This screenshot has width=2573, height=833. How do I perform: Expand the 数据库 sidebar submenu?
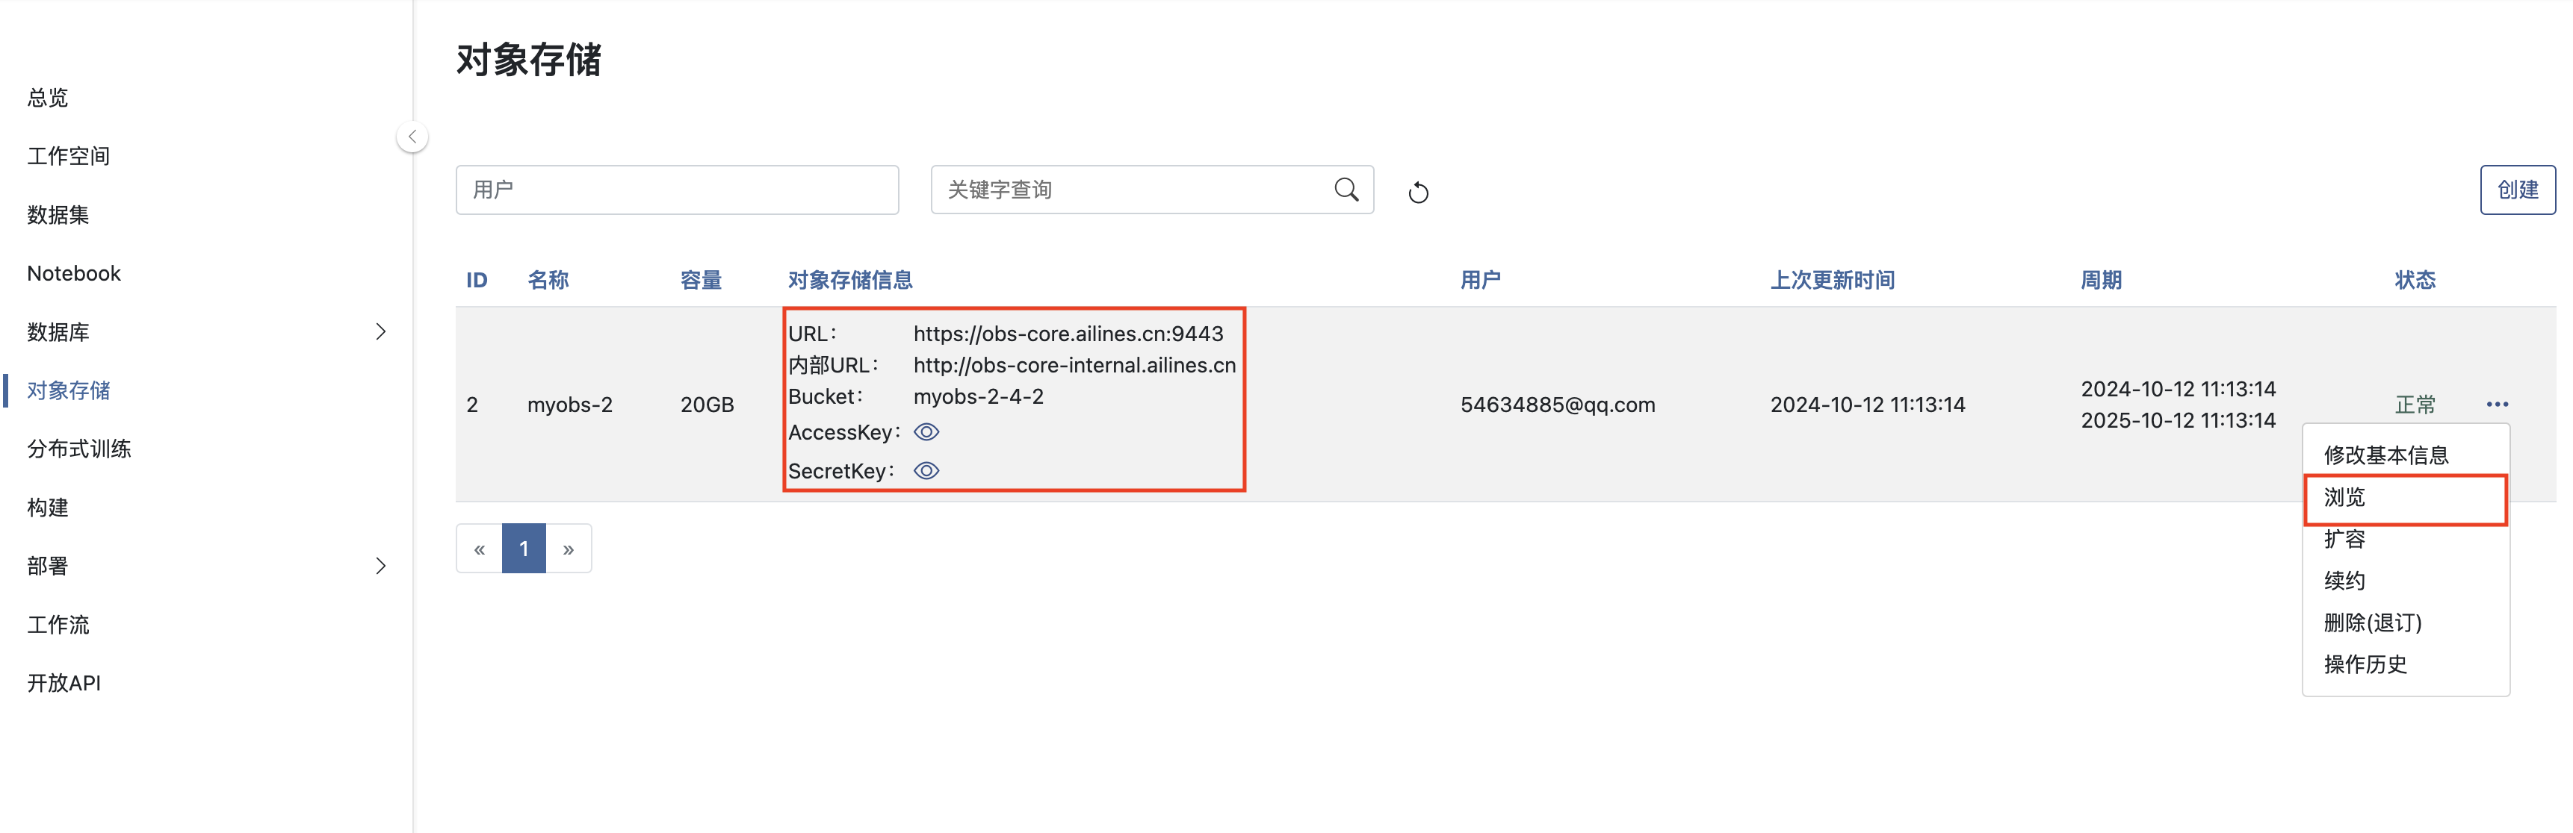click(x=380, y=331)
